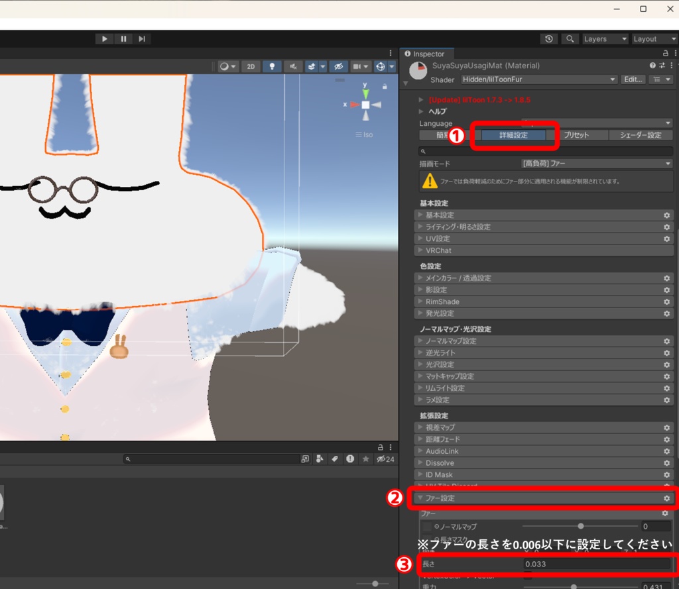Image resolution: width=679 pixels, height=589 pixels.
Task: Click the Play button in Unity toolbar
Action: (104, 39)
